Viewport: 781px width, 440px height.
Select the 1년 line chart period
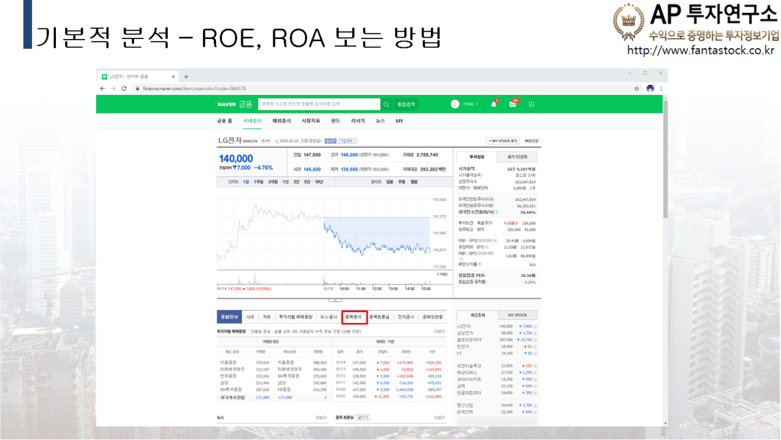click(285, 182)
